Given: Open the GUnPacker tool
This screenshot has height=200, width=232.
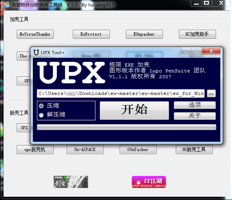Looking at the screenshot, I should coord(138,150).
